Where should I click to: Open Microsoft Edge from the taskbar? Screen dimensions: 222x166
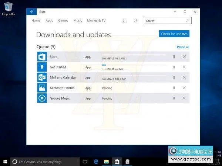point(96,162)
